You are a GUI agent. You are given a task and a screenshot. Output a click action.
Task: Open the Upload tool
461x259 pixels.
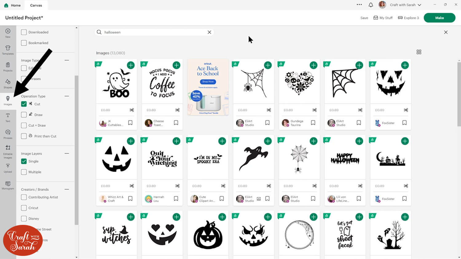(x=8, y=168)
